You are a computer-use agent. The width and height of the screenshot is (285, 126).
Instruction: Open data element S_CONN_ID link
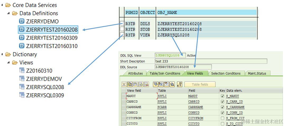(x=235, y=113)
